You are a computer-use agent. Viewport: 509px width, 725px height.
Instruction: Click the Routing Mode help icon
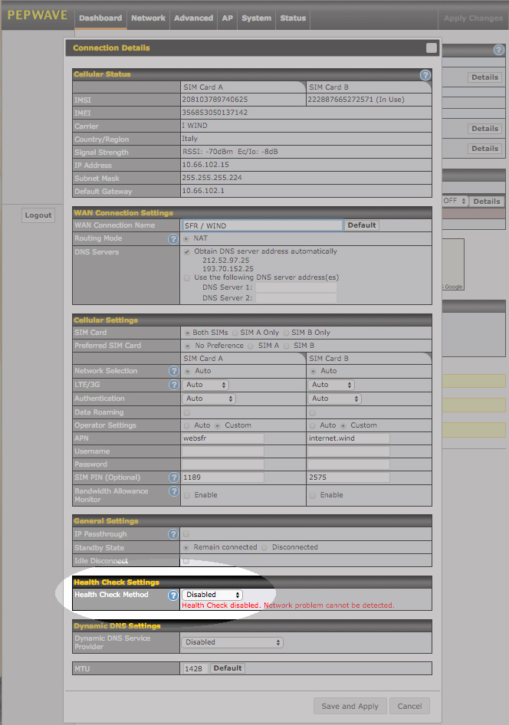click(173, 239)
